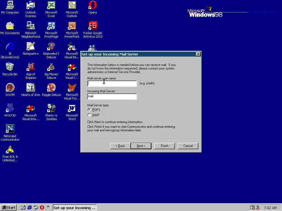This screenshot has width=282, height=211.
Task: Open IE (Browservice) desktop icon
Action: (x=10, y=50)
